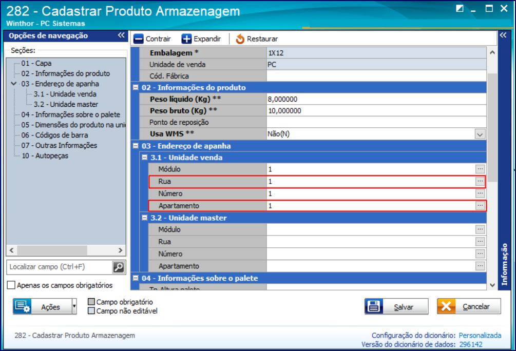Click the Cancelar X icon
Screen dimensions: 516x351
tap(446, 306)
